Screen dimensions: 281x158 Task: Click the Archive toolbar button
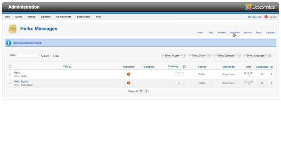tap(248, 32)
